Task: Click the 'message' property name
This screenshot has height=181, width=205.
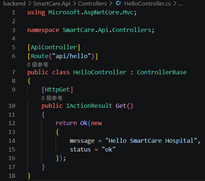Action: click(82, 141)
